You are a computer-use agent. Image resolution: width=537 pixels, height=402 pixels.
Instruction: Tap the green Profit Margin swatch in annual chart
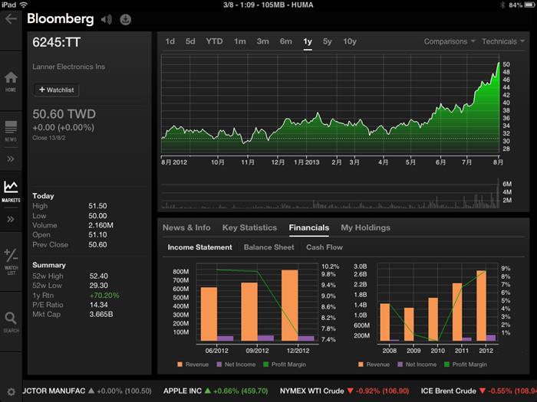(x=446, y=364)
